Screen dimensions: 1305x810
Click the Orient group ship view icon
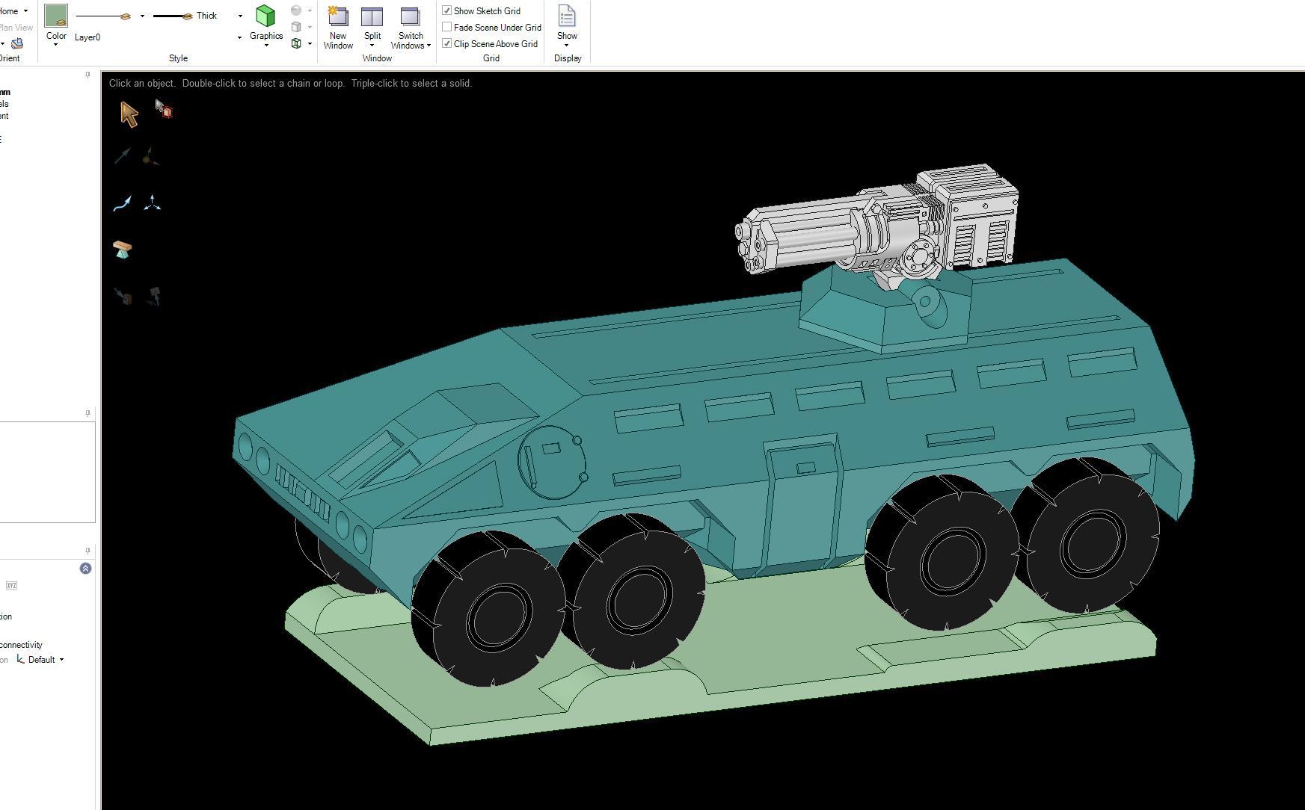[17, 43]
